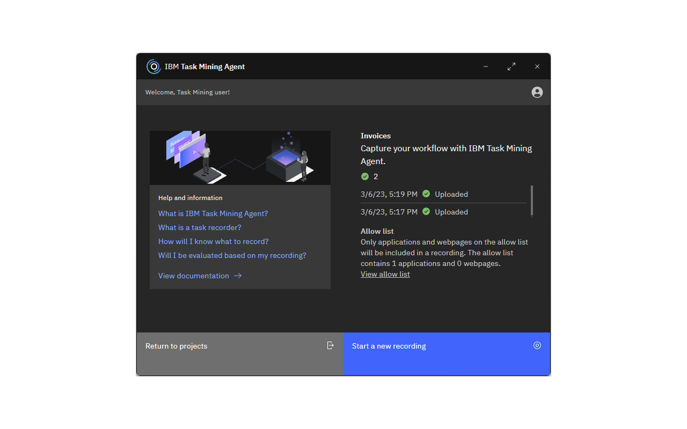The height and width of the screenshot is (429, 687).
Task: Select the 3/6/23, 5:17 PM recording entry
Action: pos(443,212)
